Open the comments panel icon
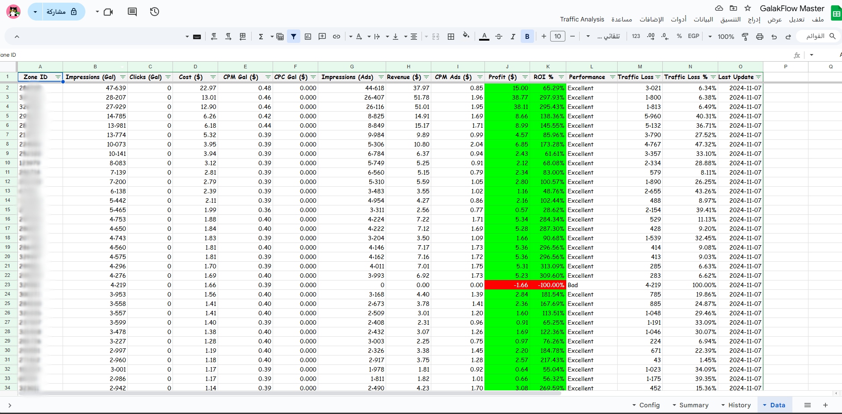 tap(132, 12)
